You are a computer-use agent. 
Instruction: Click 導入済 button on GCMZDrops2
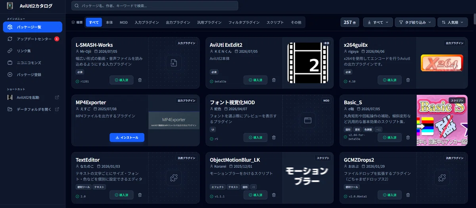click(390, 195)
